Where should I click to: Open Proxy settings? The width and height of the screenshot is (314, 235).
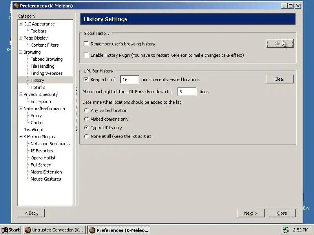pos(36,116)
